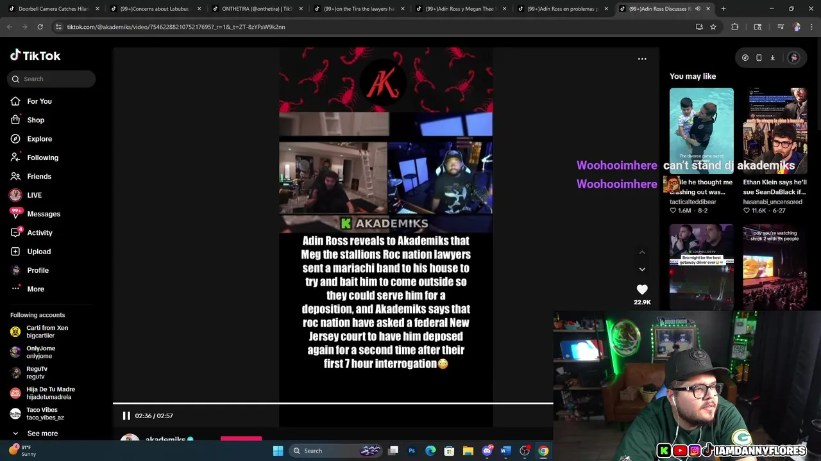Open the Activity notifications
This screenshot has width=821, height=461.
(x=31, y=232)
